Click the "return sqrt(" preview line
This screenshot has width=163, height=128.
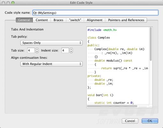(x=124, y=68)
